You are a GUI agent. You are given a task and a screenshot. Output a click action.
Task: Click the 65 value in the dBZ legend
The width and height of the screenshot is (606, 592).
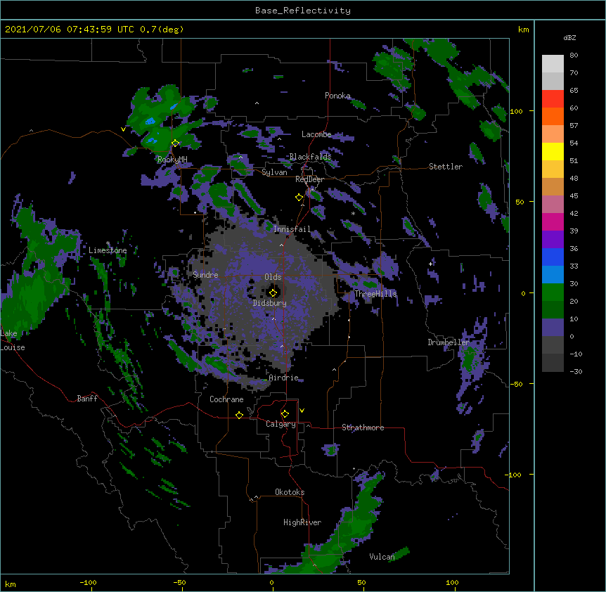(574, 91)
